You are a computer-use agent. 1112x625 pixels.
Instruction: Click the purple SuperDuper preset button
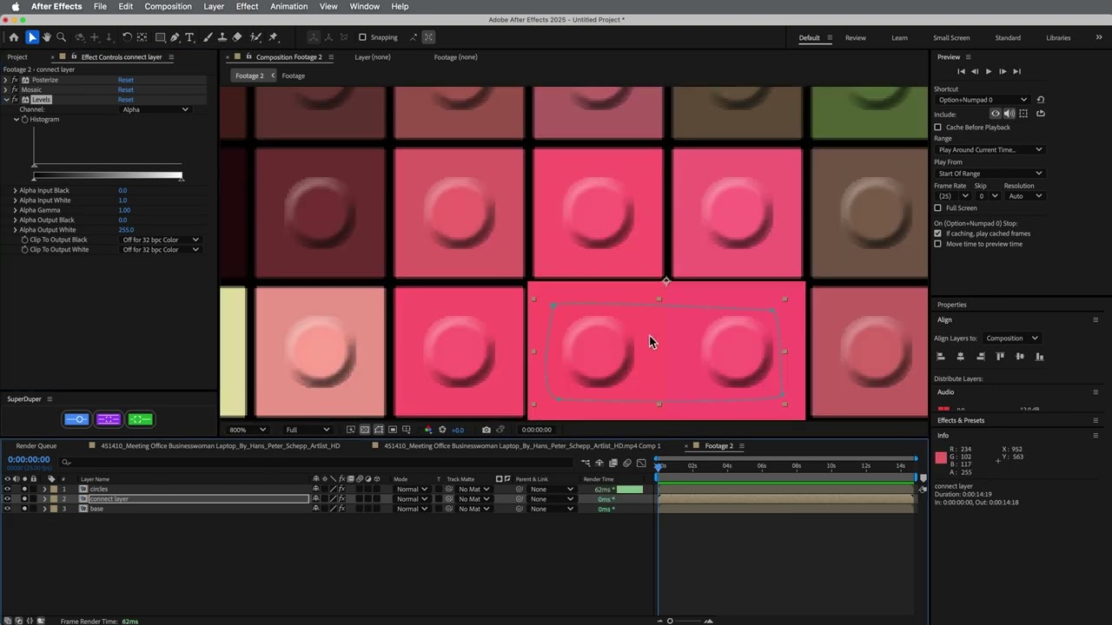(x=109, y=419)
